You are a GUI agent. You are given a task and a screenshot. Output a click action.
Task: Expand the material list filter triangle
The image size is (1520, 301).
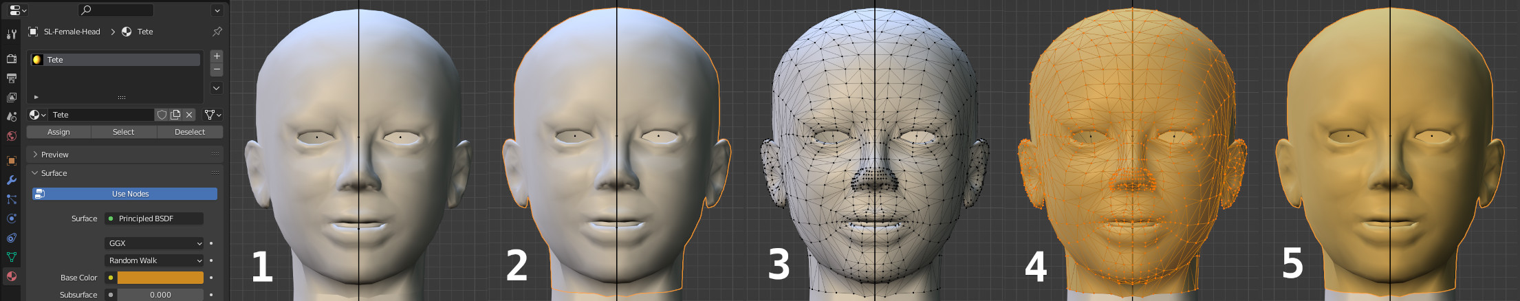(x=36, y=97)
